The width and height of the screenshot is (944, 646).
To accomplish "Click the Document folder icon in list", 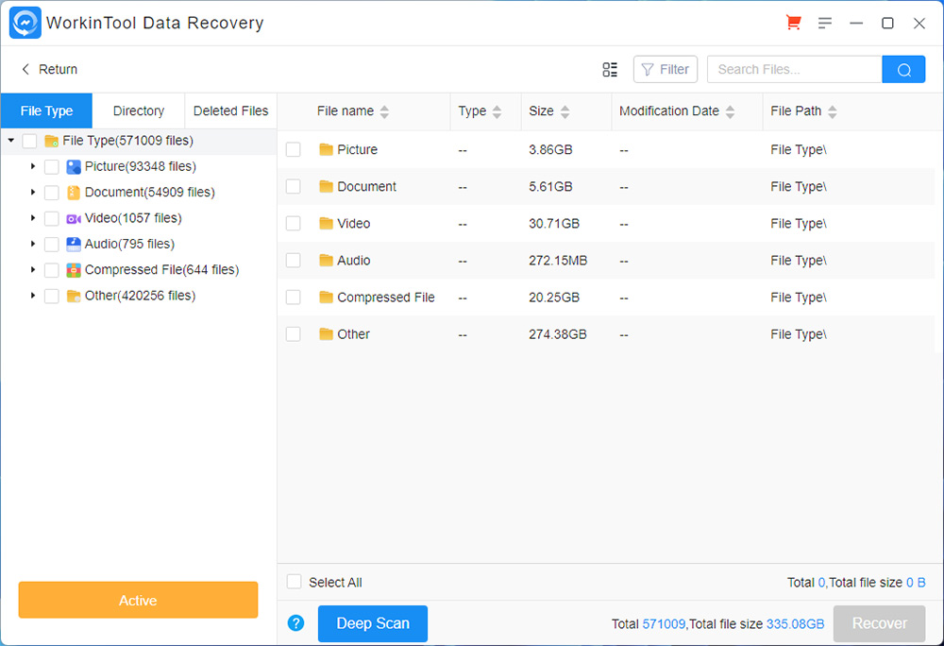I will [x=326, y=187].
